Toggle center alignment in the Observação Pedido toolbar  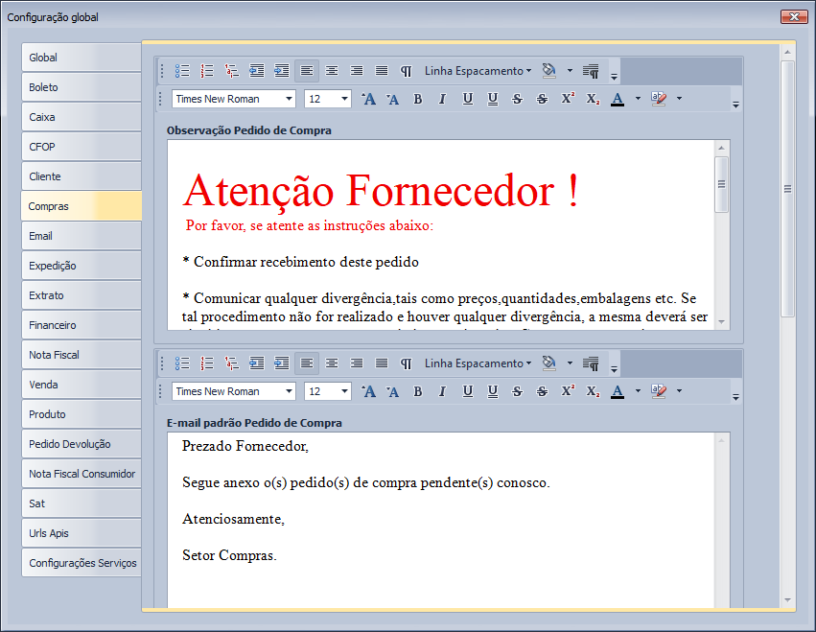[x=332, y=71]
